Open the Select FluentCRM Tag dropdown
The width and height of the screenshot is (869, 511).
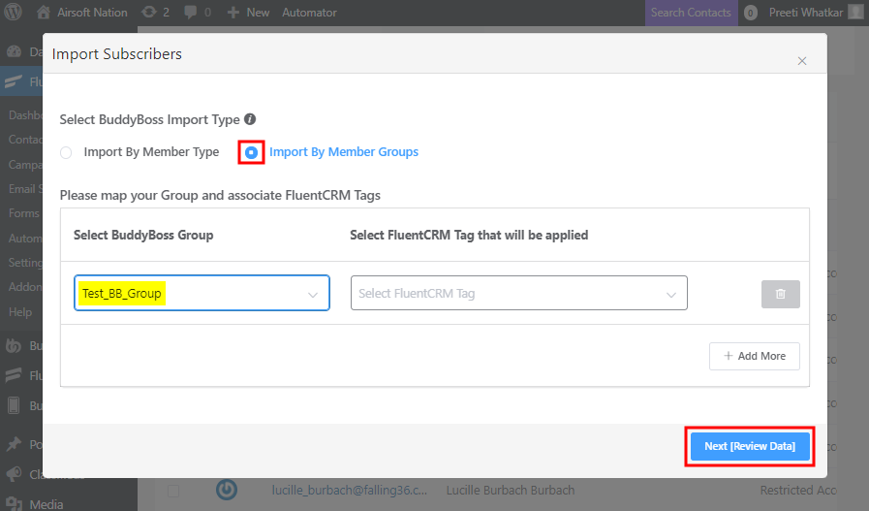tap(517, 293)
